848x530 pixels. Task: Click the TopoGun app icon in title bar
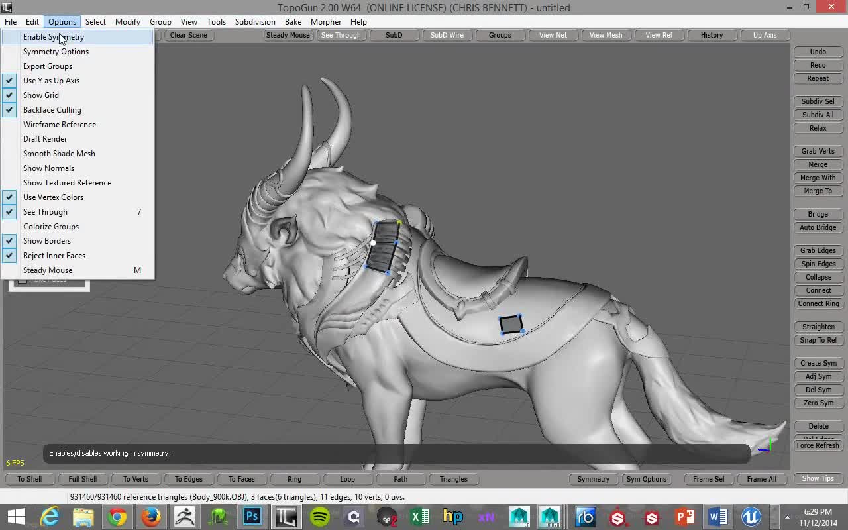(x=7, y=7)
